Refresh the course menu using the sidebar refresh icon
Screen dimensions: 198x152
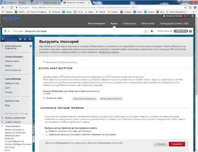(25, 39)
